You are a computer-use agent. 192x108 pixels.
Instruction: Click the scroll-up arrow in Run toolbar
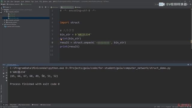point(6,67)
